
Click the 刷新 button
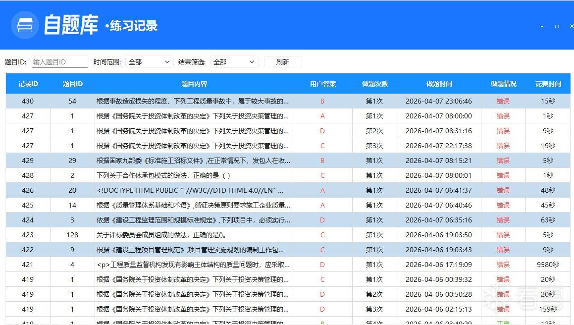coord(283,62)
